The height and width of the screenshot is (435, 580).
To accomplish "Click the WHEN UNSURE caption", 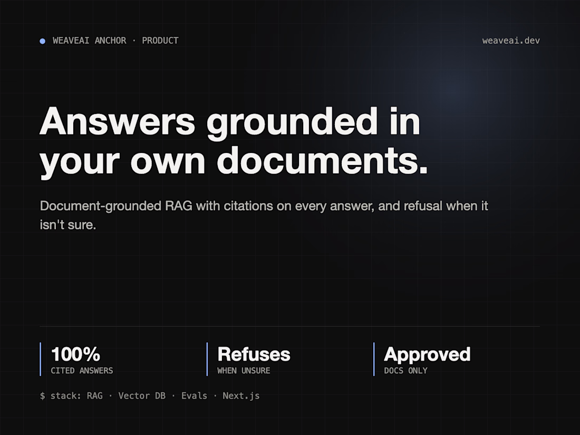I will tap(244, 371).
